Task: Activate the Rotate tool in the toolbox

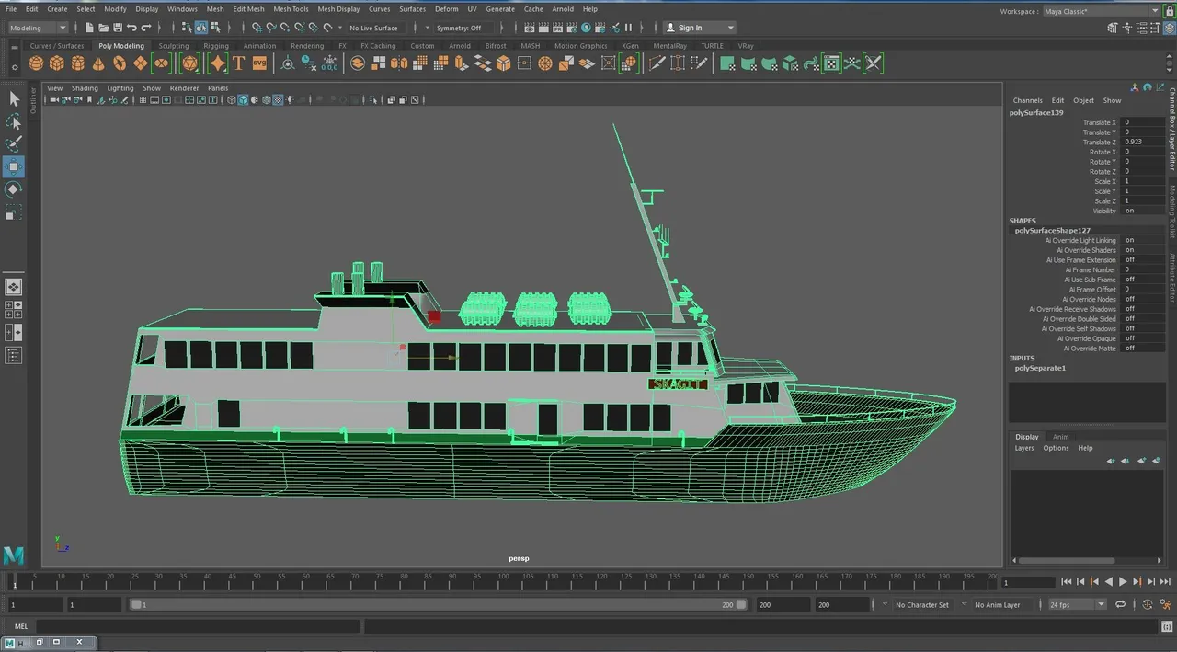Action: pyautogui.click(x=14, y=189)
